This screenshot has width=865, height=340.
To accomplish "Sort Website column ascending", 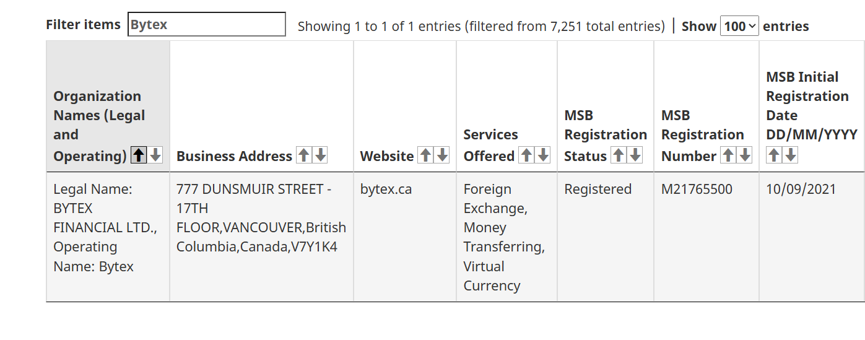I will coord(425,155).
